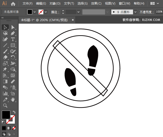Open the fill color dropdown arrow

click(35, 12)
